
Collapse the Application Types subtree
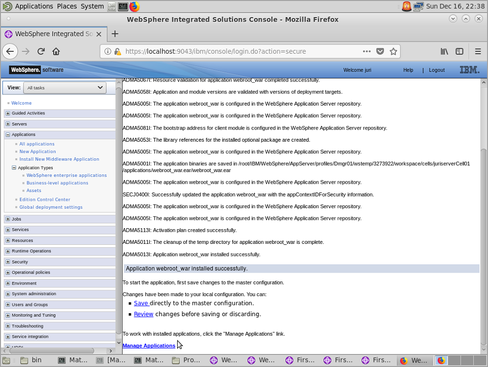pyautogui.click(x=14, y=168)
